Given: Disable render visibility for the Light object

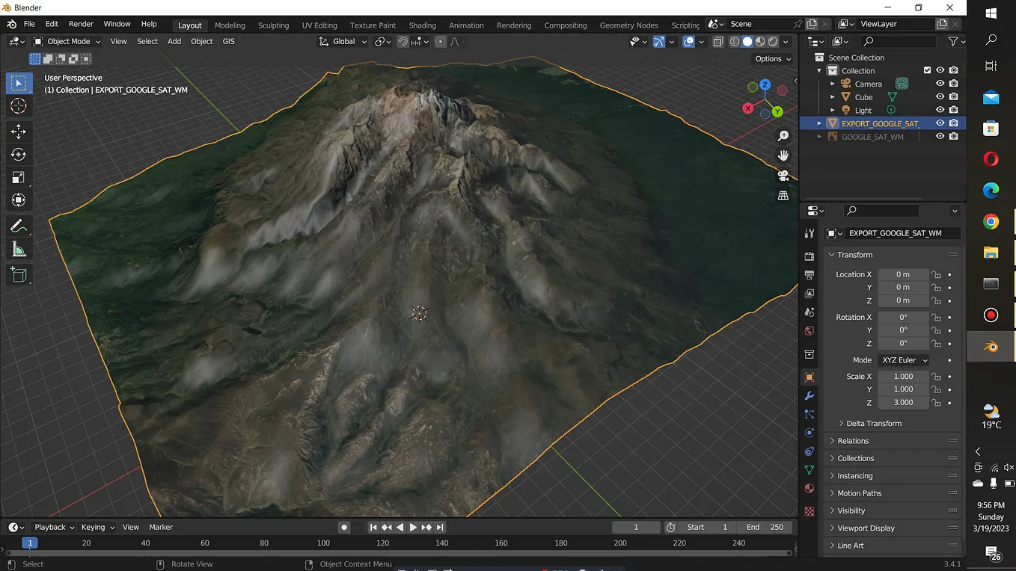Looking at the screenshot, I should point(952,109).
